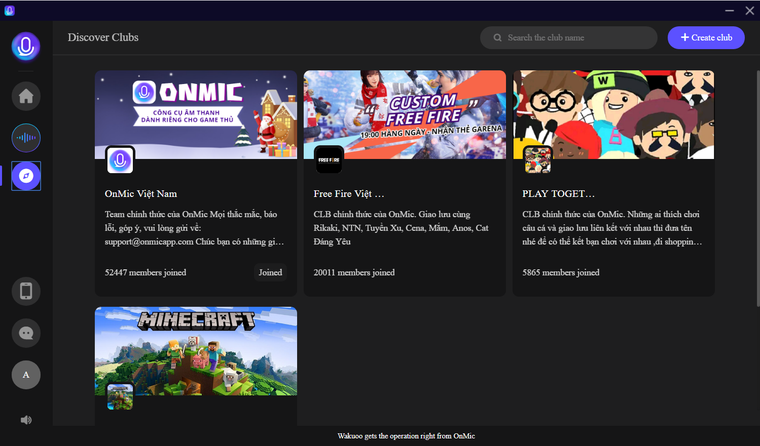The width and height of the screenshot is (760, 446).
Task: Open the Custom Free Fire banner image
Action: [405, 114]
